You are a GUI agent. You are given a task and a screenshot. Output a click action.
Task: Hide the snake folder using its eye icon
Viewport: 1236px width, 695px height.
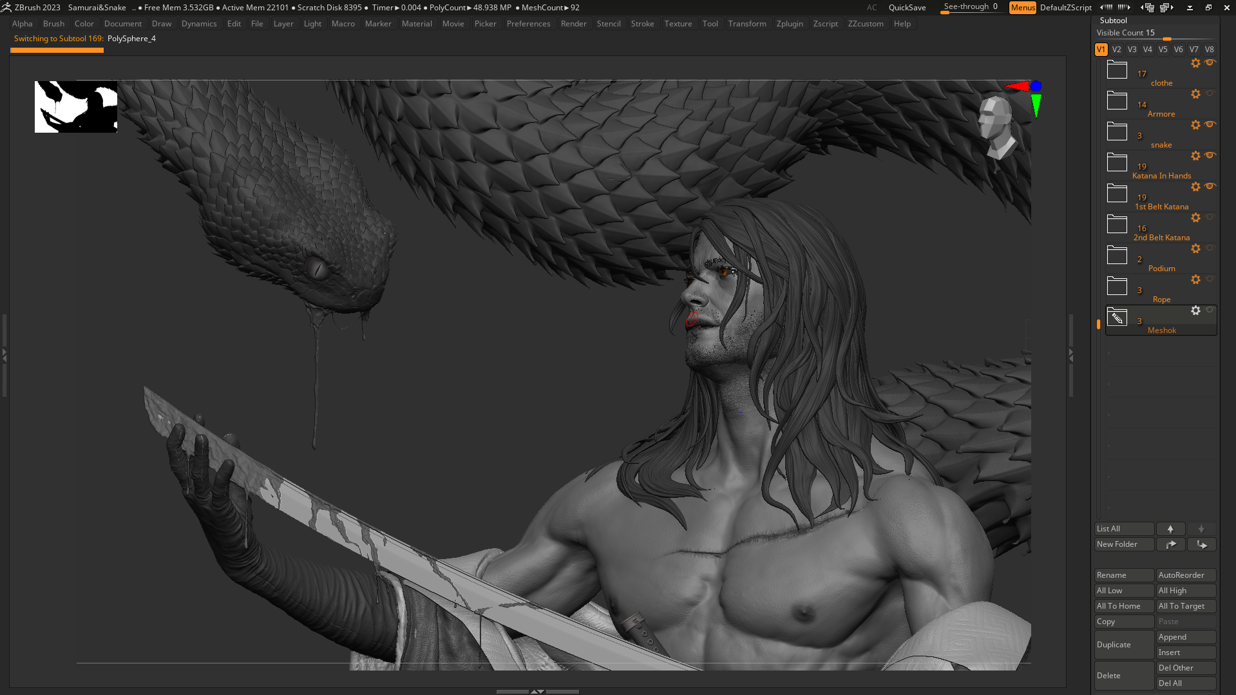pyautogui.click(x=1210, y=124)
